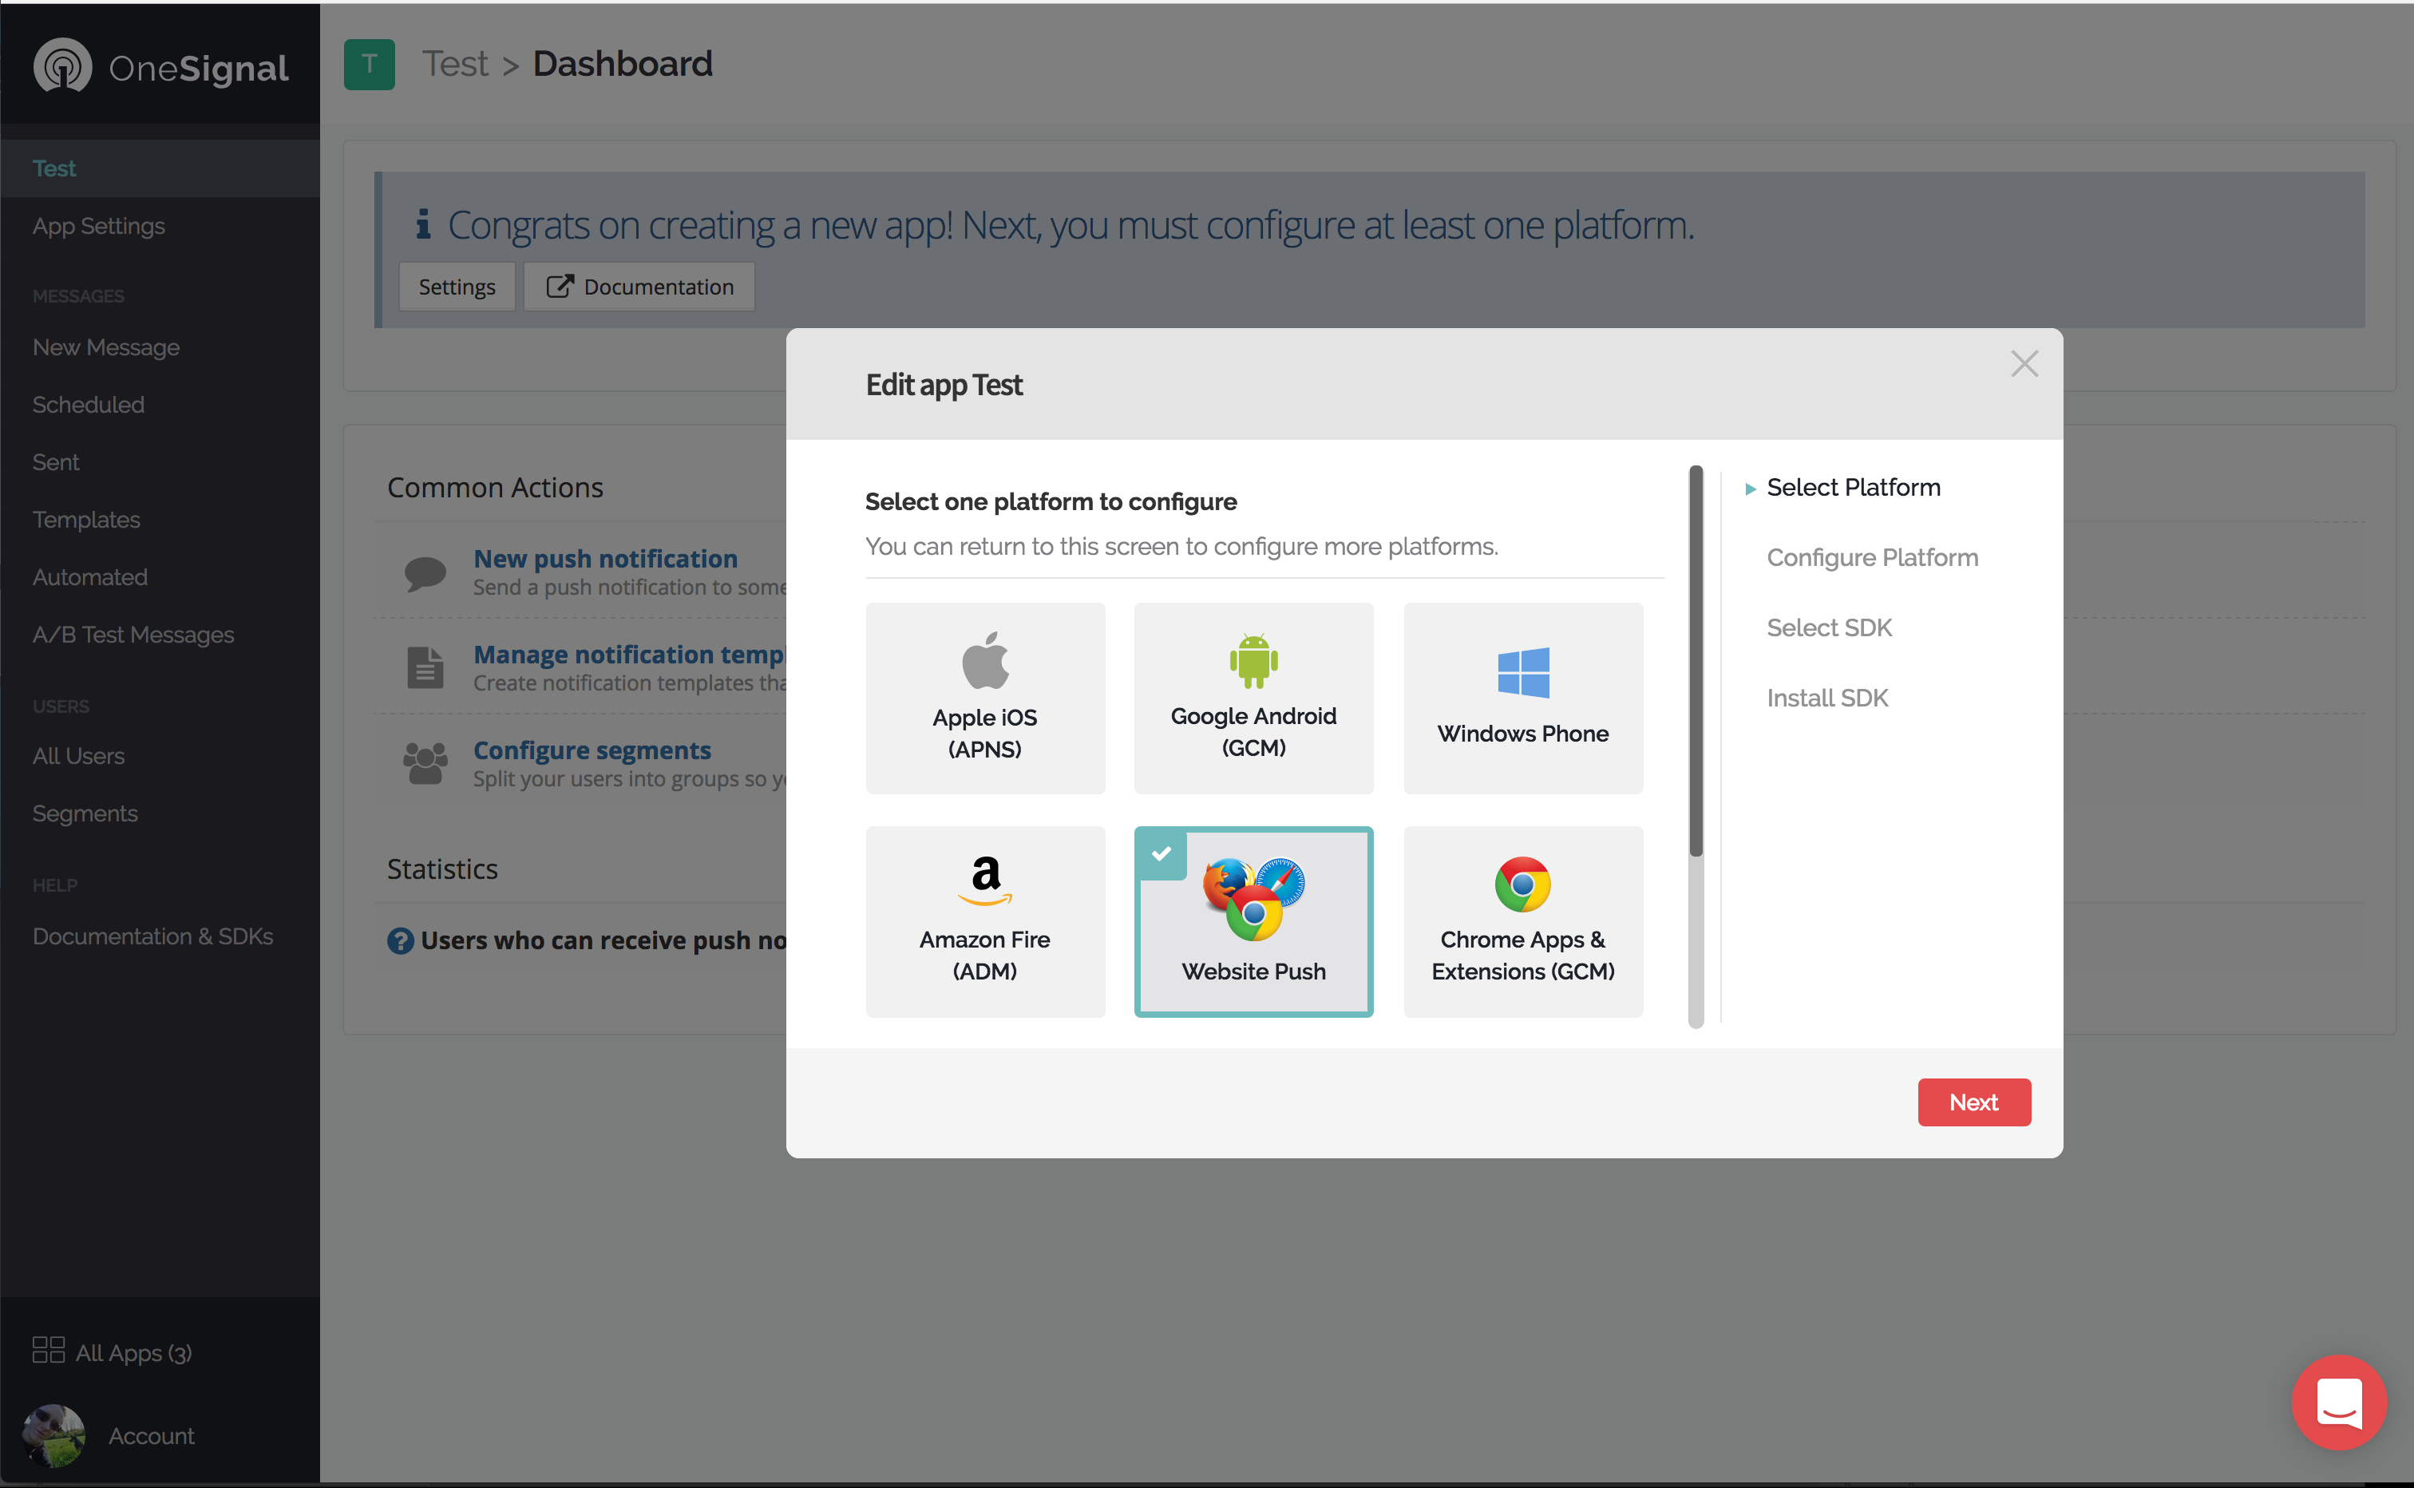Click the checkmark on Website Push tile
The width and height of the screenshot is (2414, 1488).
(1161, 853)
